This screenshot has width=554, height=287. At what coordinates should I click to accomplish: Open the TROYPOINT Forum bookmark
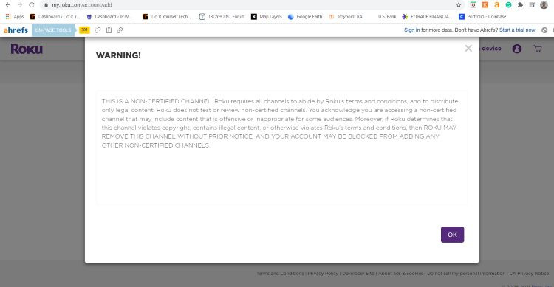click(222, 16)
